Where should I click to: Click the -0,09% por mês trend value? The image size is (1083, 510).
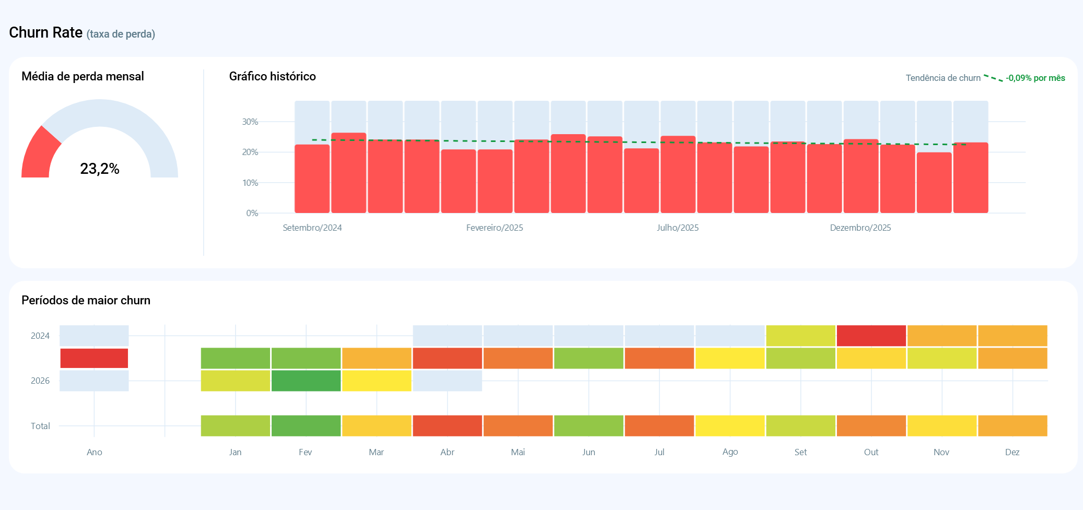1035,78
